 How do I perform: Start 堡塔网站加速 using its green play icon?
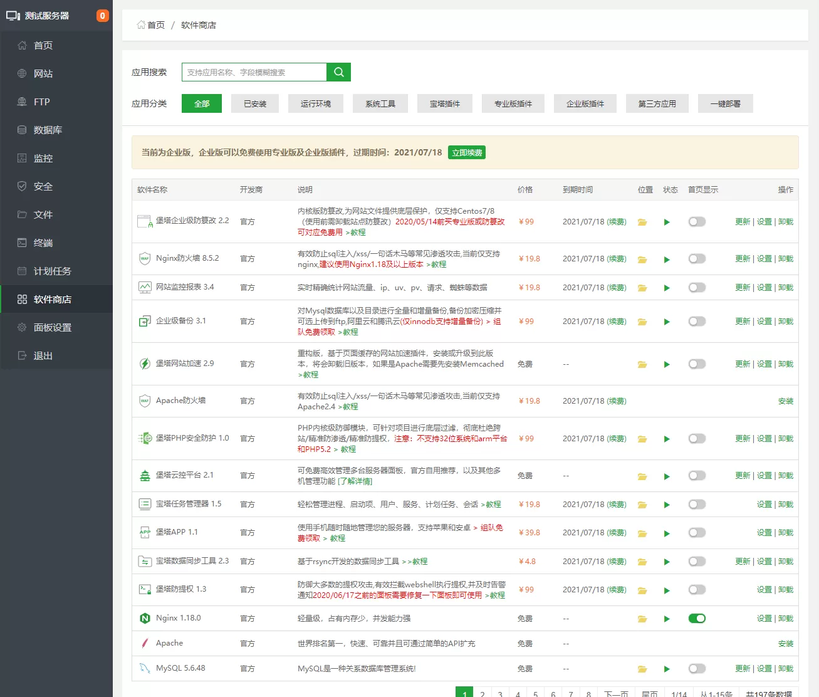pyautogui.click(x=667, y=364)
